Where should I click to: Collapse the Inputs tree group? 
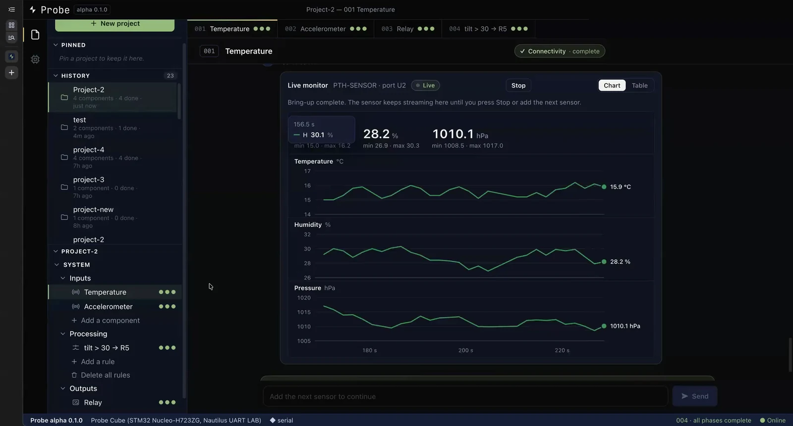pos(63,278)
